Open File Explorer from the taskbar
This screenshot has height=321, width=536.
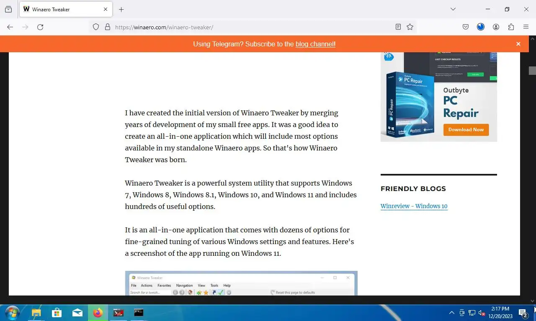(x=36, y=313)
